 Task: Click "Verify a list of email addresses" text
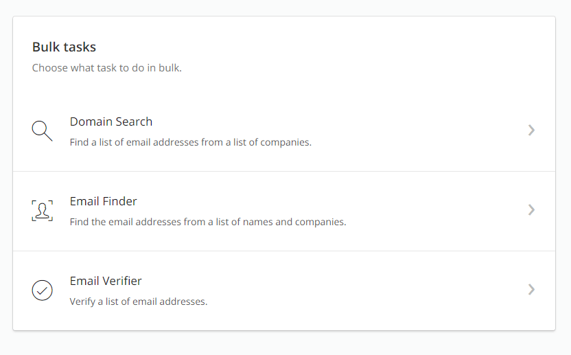pyautogui.click(x=139, y=302)
